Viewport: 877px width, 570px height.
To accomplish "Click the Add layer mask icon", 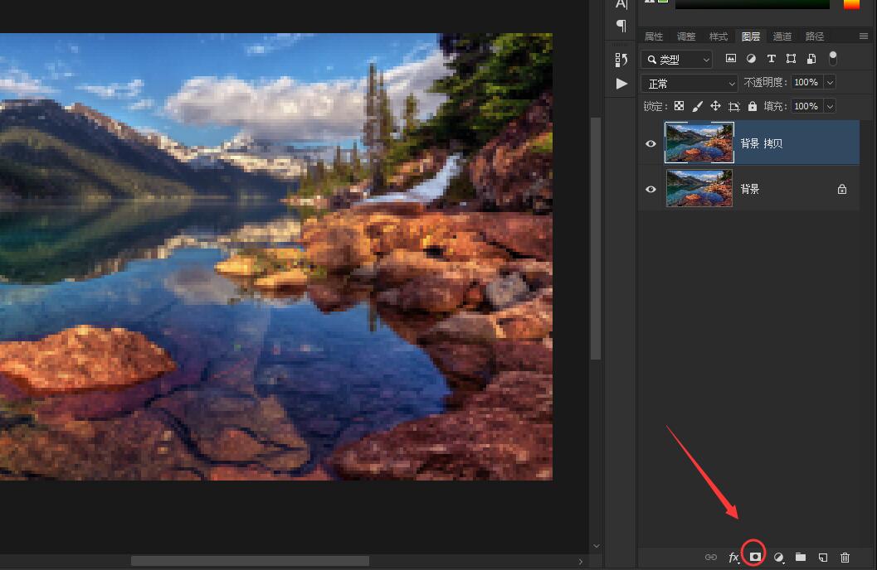I will click(755, 557).
